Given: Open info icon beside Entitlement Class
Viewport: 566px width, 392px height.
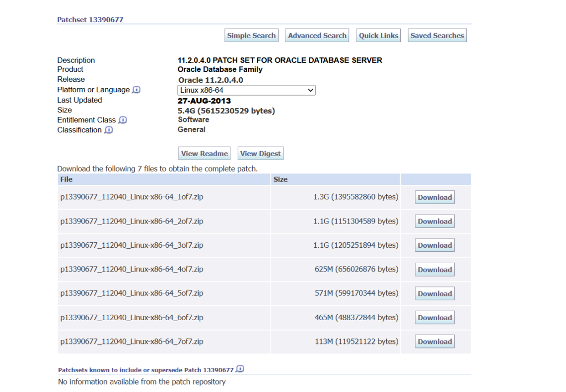Looking at the screenshot, I should pyautogui.click(x=123, y=120).
